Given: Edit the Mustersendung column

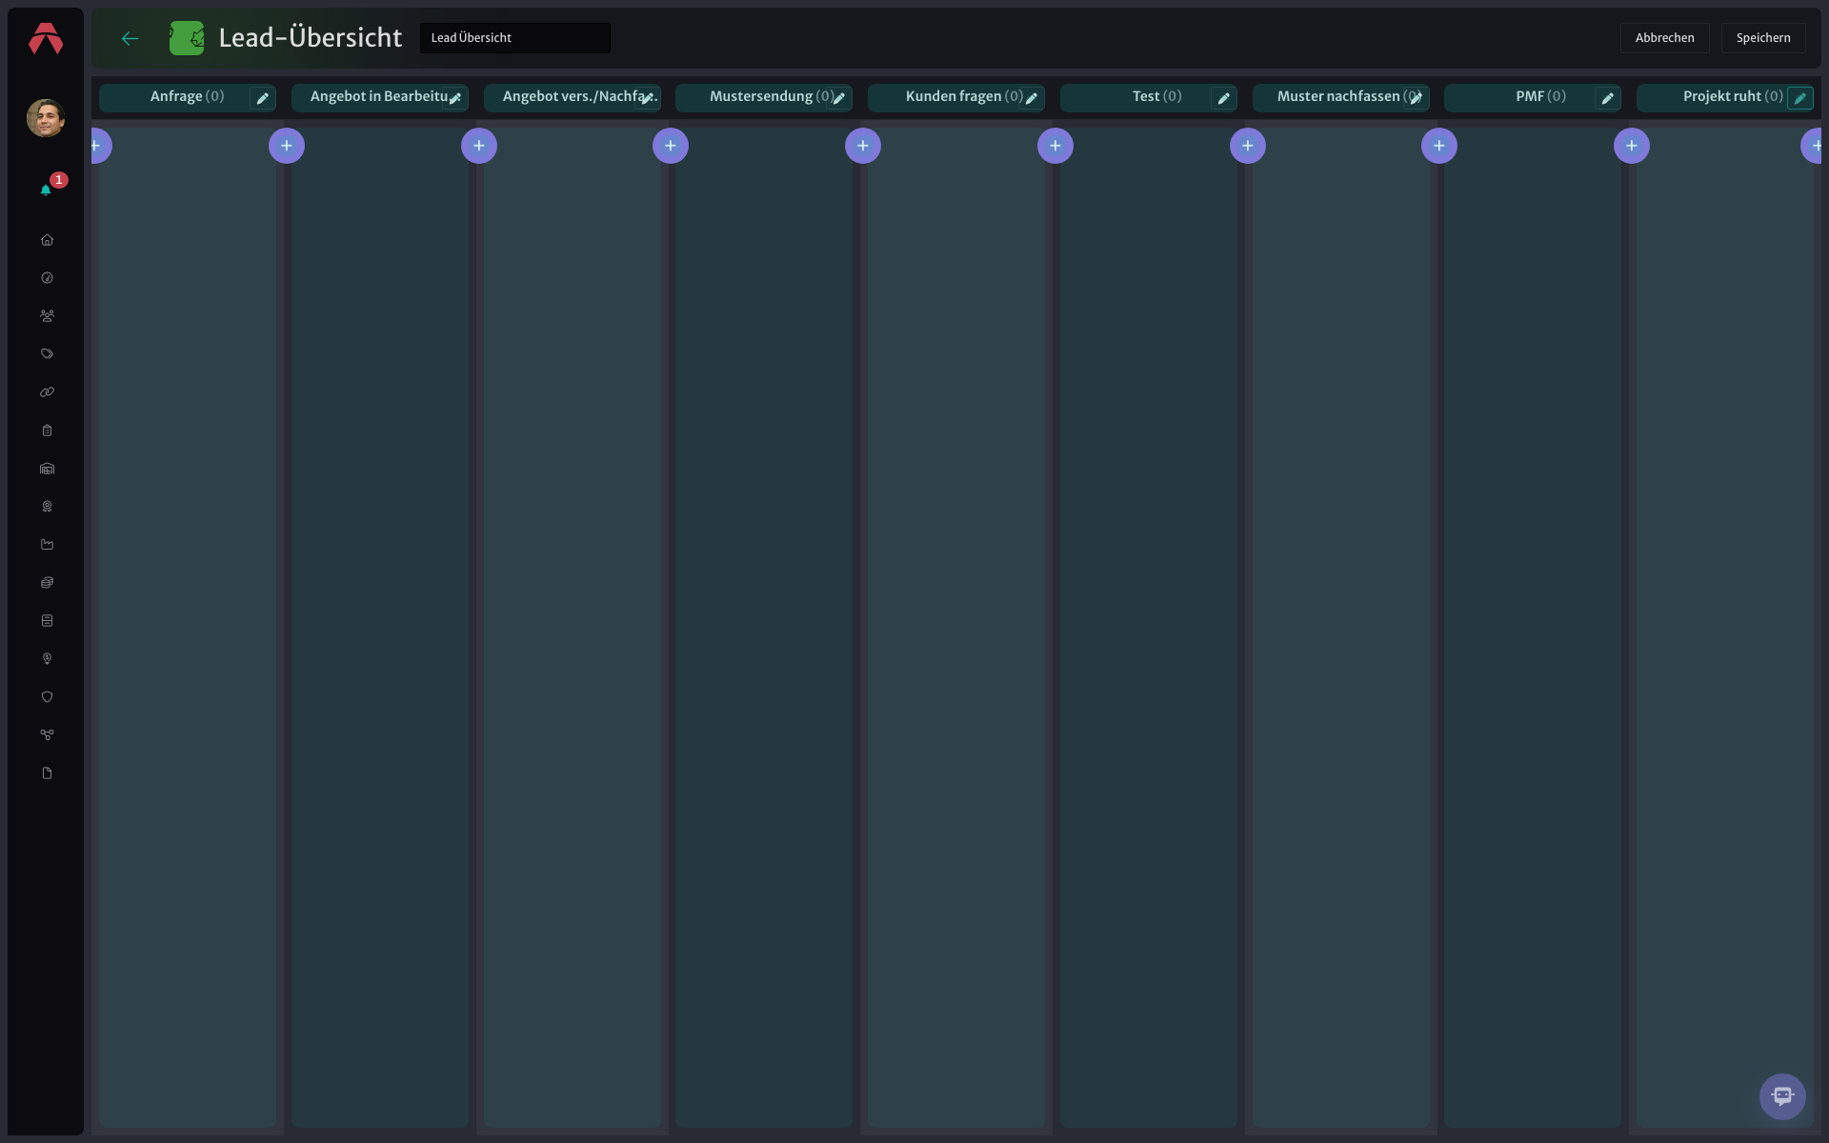Looking at the screenshot, I should click(839, 98).
